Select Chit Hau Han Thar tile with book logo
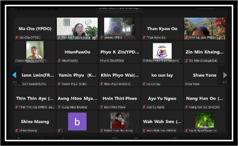The width and height of the screenshot is (238, 146). point(162,52)
